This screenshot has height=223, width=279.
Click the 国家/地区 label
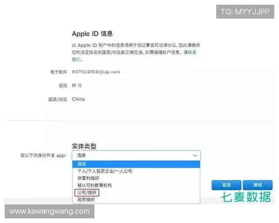pos(58,99)
